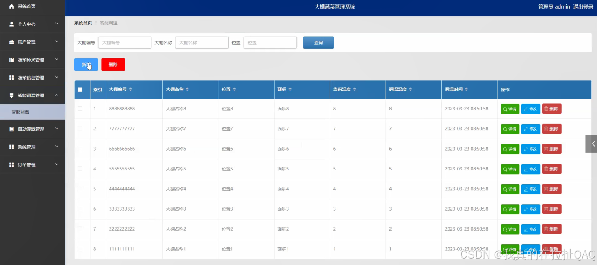Click the grid icon beside 订单管理
This screenshot has height=265, width=597.
point(11,165)
